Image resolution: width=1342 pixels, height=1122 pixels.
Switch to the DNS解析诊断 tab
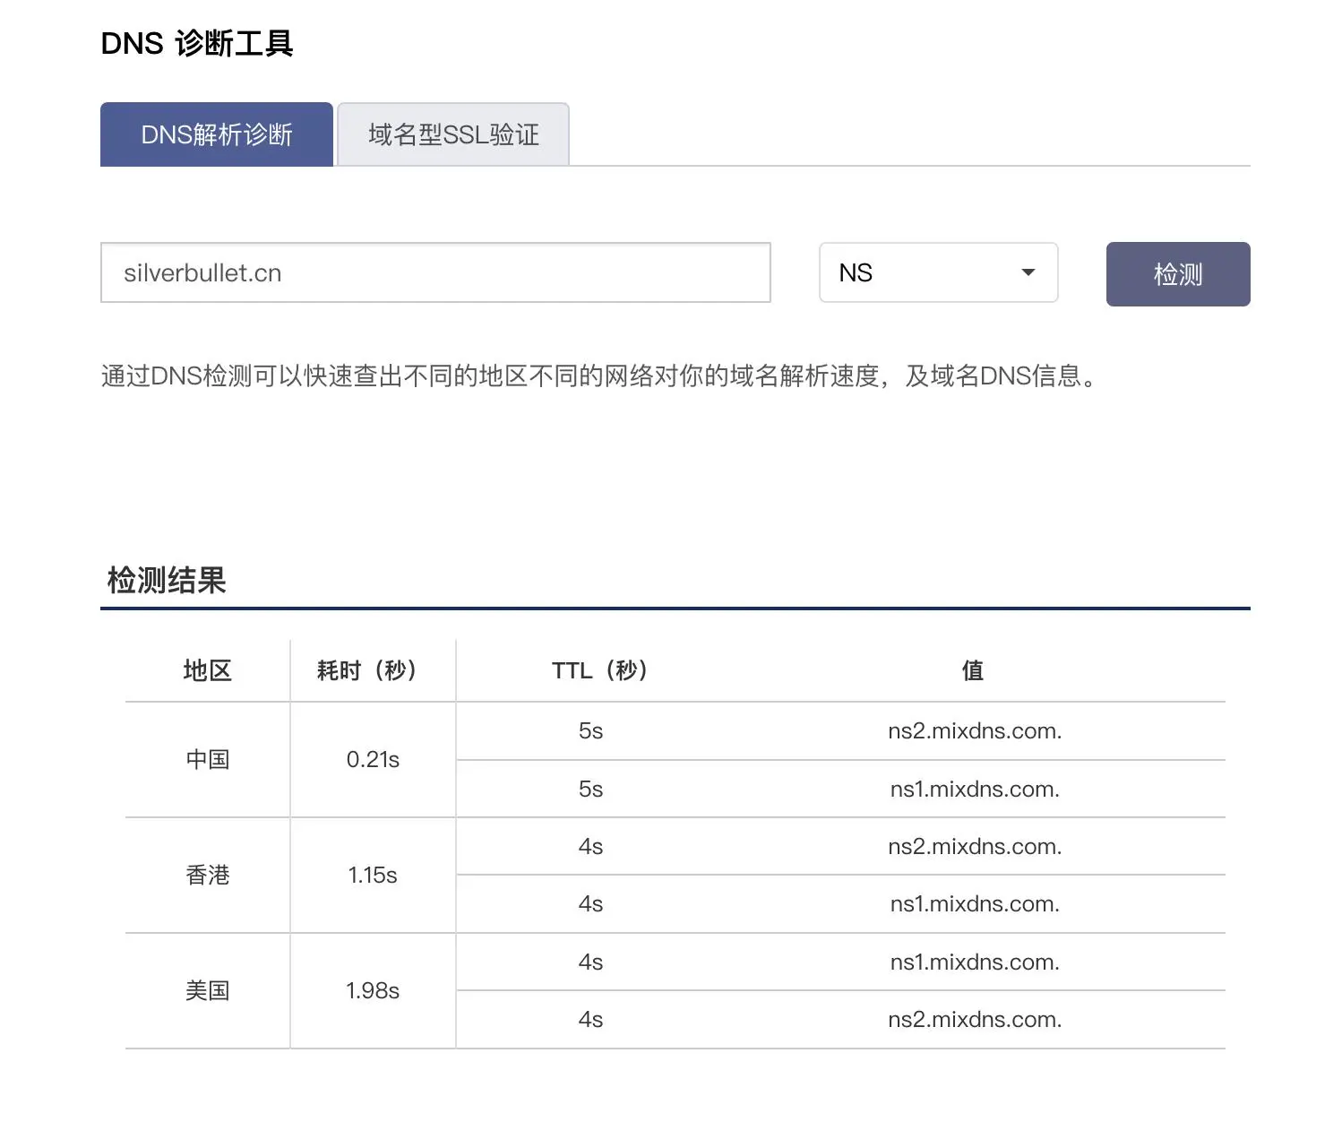click(216, 134)
